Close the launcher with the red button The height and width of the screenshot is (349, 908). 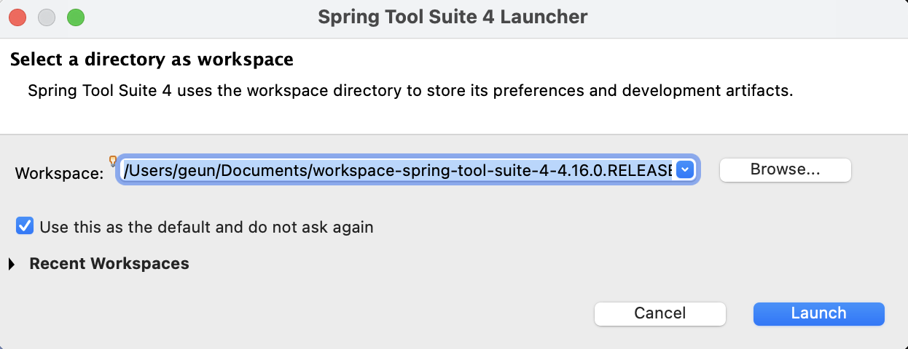tap(17, 17)
